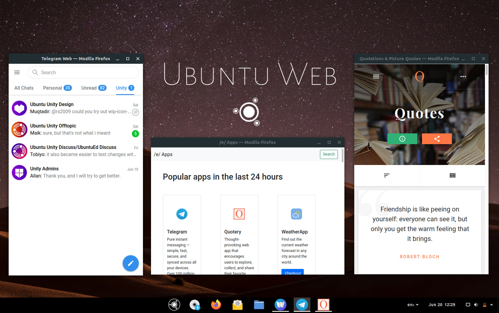Maximize the Telegram Web window
The image size is (499, 313).
click(x=128, y=59)
